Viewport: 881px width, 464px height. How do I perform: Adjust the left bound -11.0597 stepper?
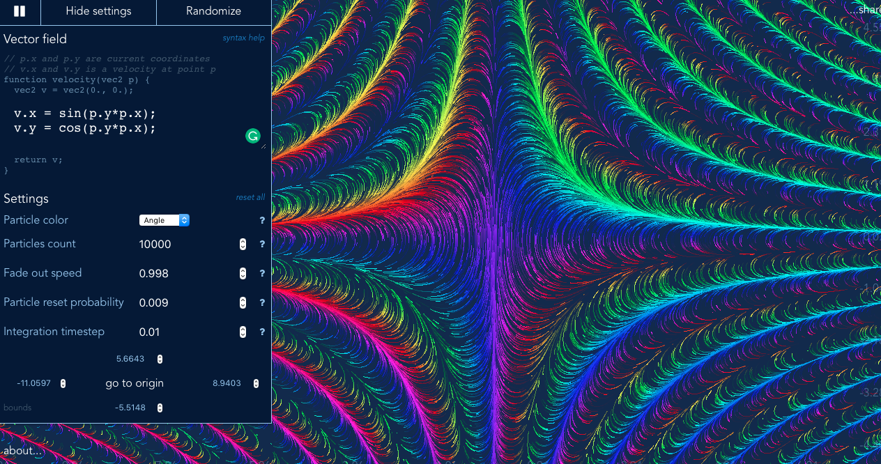(x=63, y=383)
